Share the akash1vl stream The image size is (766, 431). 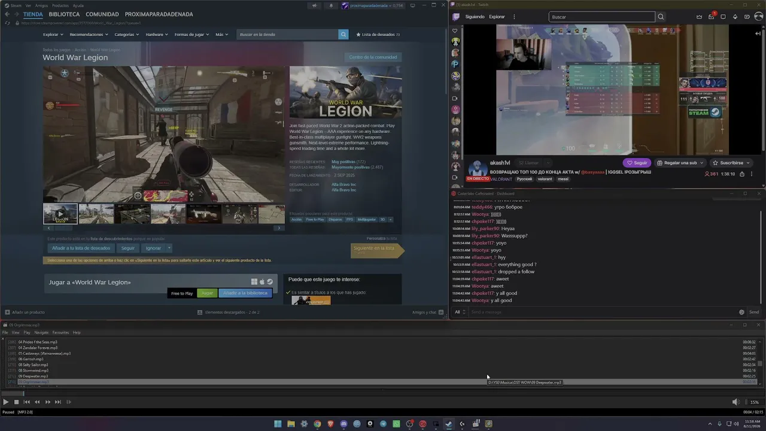point(742,174)
